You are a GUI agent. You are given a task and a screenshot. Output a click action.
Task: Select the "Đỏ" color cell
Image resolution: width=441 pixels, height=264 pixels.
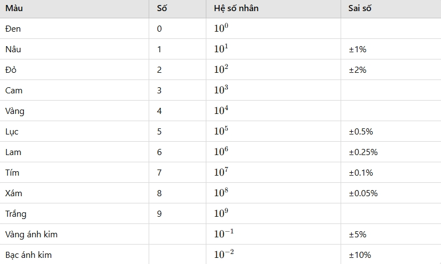click(x=11, y=70)
